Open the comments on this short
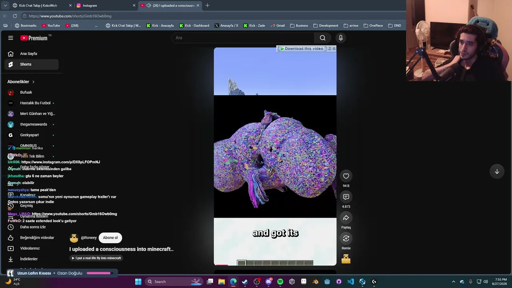The height and width of the screenshot is (288, 512). pos(346,197)
